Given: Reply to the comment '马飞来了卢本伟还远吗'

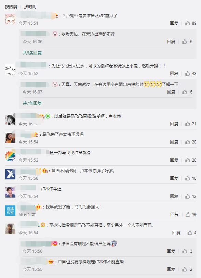Looking at the screenshot, I should 174,142.
